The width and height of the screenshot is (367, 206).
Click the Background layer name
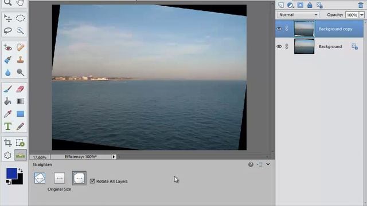[330, 46]
